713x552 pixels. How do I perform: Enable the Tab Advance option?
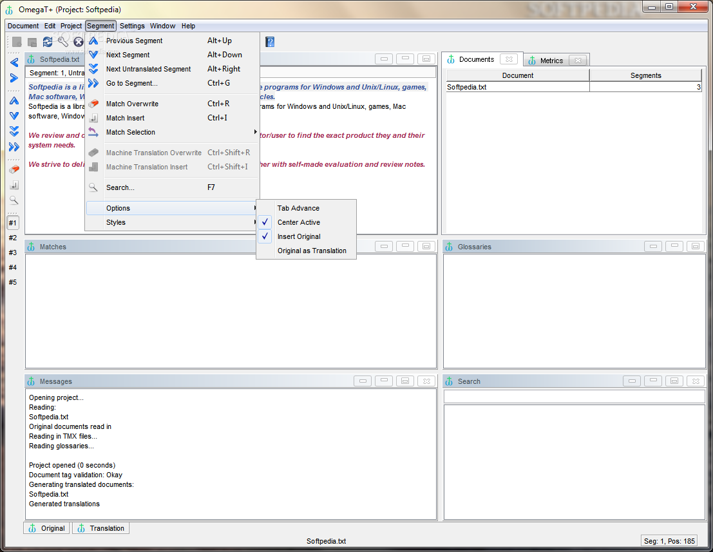tap(307, 208)
